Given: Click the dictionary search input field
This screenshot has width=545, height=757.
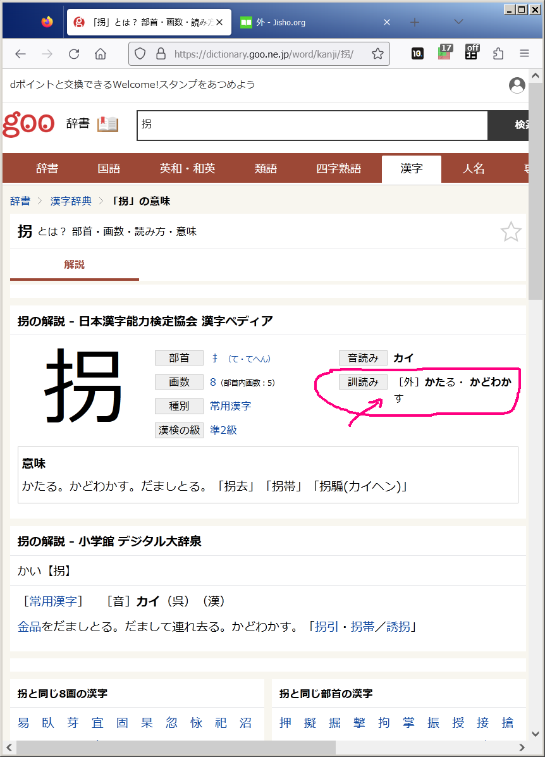Looking at the screenshot, I should [x=312, y=125].
